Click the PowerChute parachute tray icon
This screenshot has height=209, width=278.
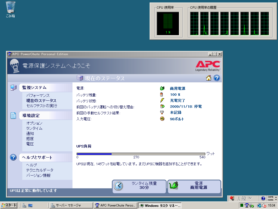pyautogui.click(x=247, y=205)
